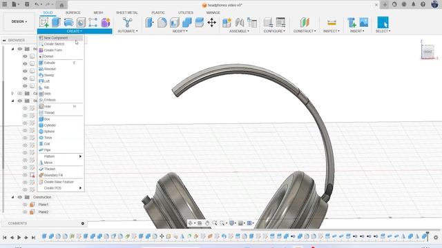Click the Save icon in title bar

click(27, 5)
